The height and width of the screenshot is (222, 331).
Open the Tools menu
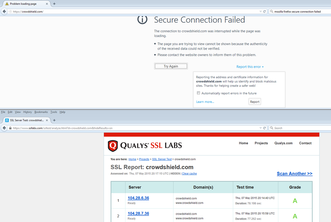(54, 112)
